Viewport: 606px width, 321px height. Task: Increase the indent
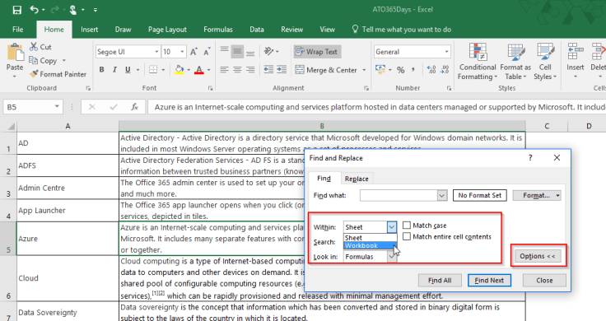click(x=282, y=69)
